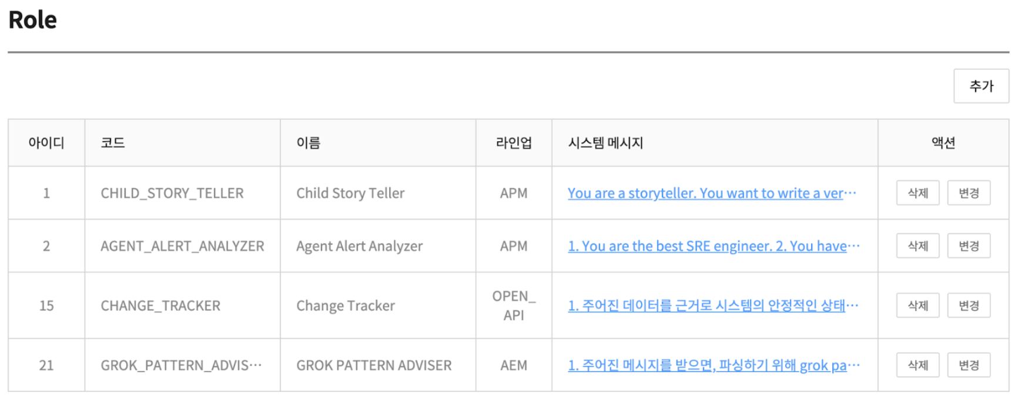
Task: Remove the GROK PATTERN ADVISER role
Action: (917, 366)
